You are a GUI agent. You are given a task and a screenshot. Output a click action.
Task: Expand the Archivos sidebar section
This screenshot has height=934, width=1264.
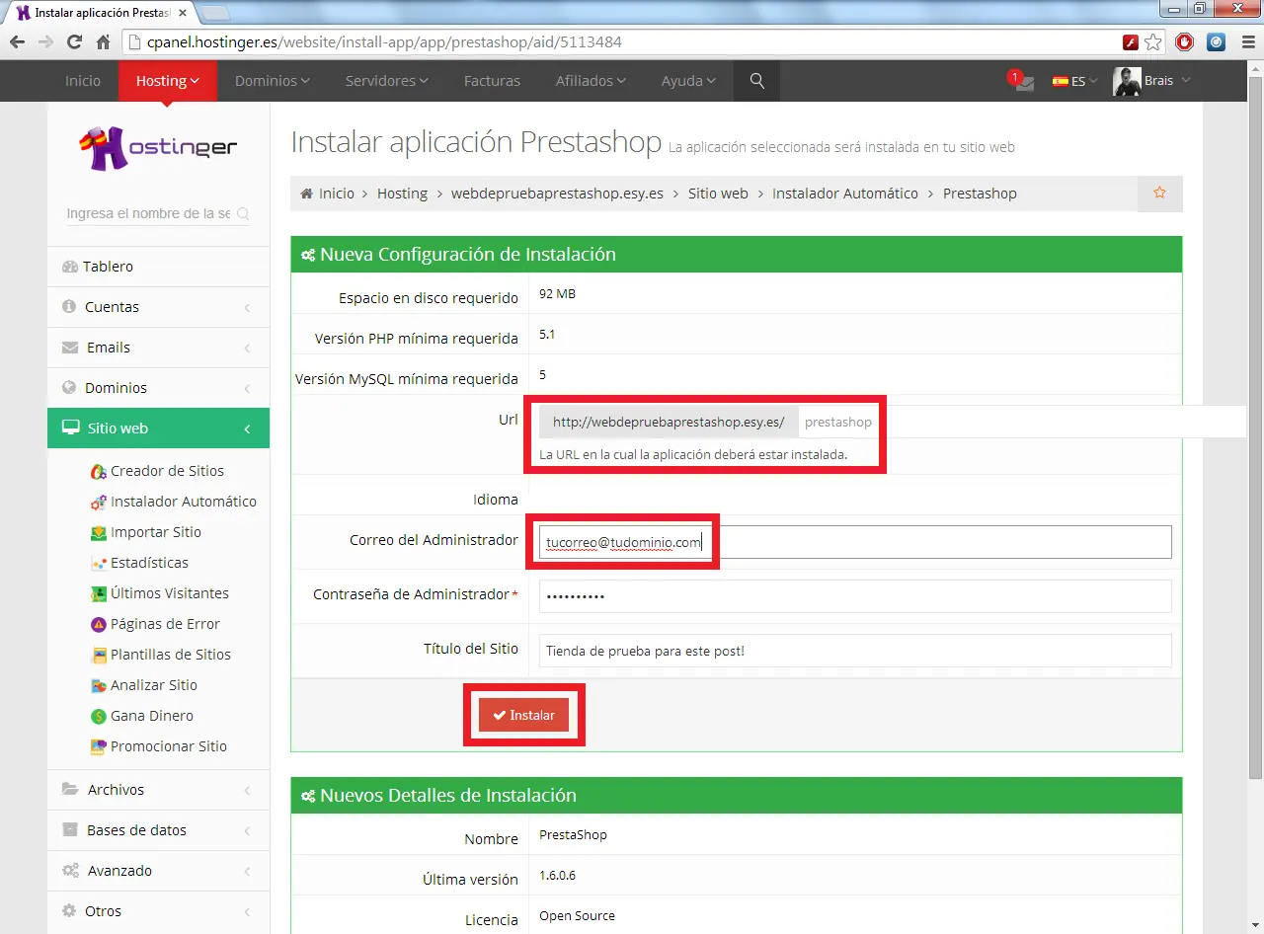(x=158, y=790)
